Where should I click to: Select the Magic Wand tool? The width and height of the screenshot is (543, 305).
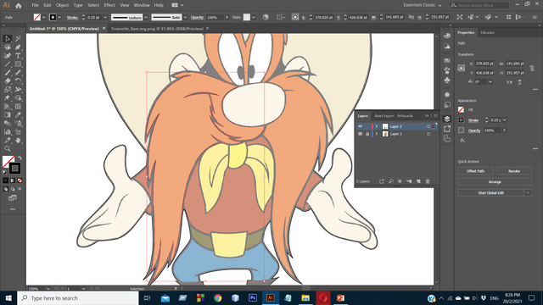18,39
